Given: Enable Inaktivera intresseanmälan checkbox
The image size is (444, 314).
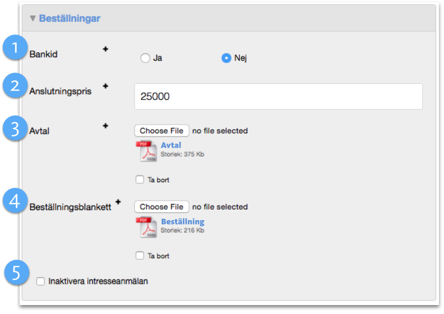Looking at the screenshot, I should [40, 282].
